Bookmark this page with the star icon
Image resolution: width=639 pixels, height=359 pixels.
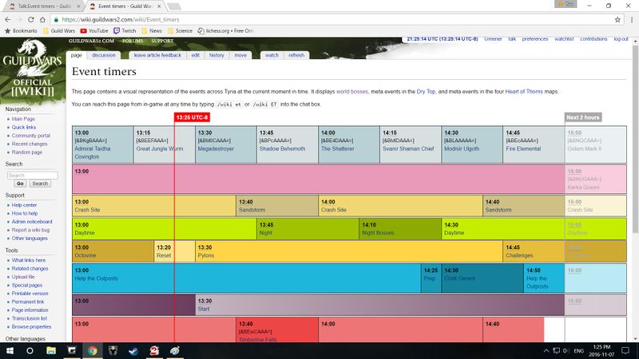click(x=617, y=19)
